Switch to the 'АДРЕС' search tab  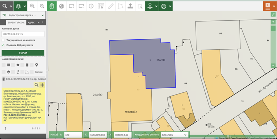coord(31,22)
